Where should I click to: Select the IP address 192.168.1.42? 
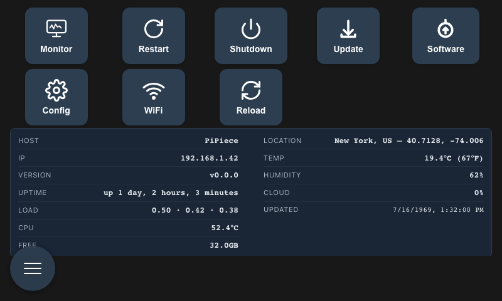point(210,158)
